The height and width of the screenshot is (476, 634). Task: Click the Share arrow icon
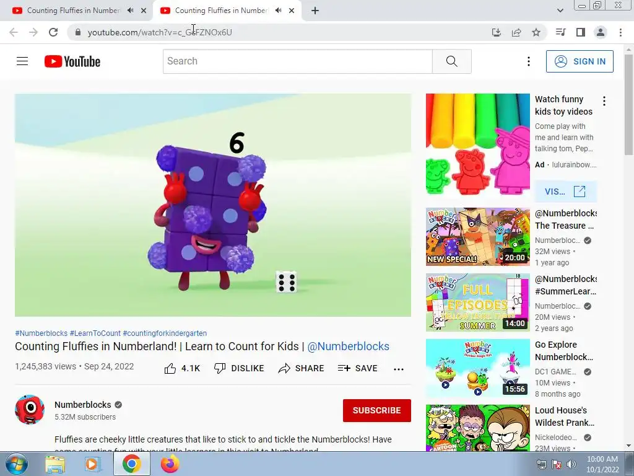pos(284,368)
